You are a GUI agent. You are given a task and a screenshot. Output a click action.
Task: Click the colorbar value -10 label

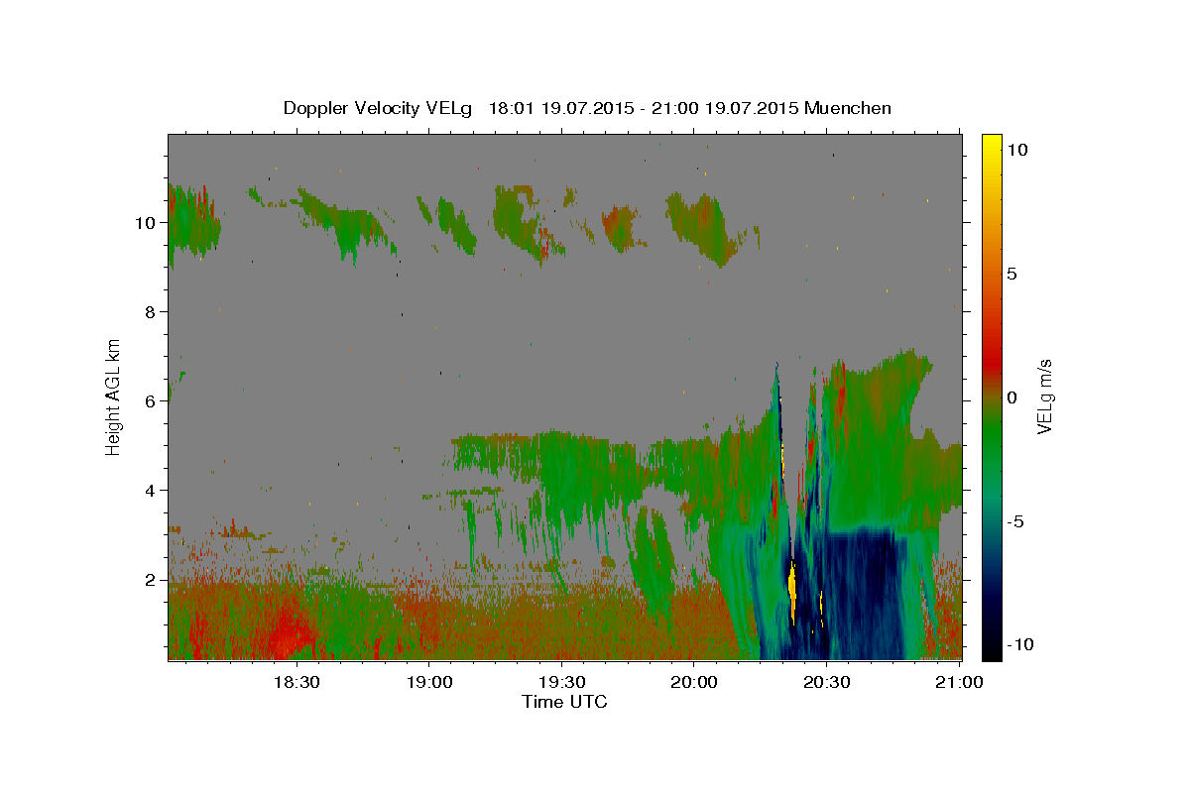click(x=1018, y=644)
